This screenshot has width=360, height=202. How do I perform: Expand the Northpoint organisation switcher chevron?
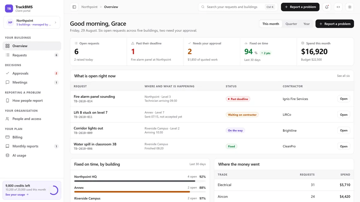coord(55,22)
